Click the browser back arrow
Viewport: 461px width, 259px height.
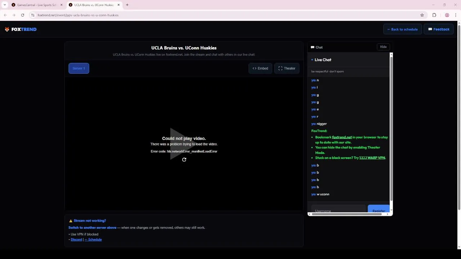5,15
